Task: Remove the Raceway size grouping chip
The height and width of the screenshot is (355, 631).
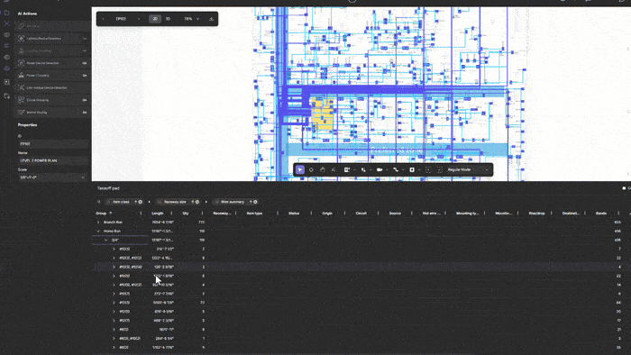Action: click(x=197, y=202)
